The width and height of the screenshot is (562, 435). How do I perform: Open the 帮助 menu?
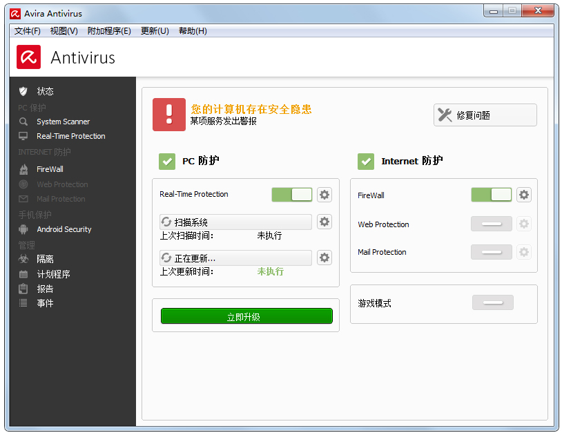[x=193, y=30]
